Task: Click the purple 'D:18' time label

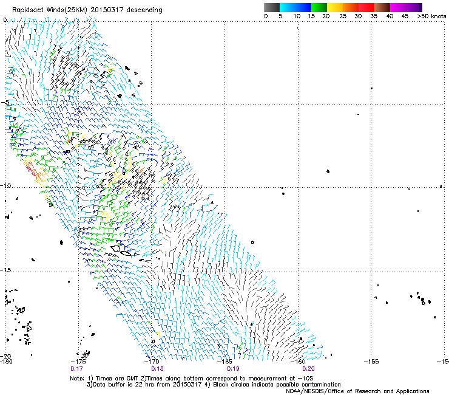Action: pyautogui.click(x=157, y=368)
